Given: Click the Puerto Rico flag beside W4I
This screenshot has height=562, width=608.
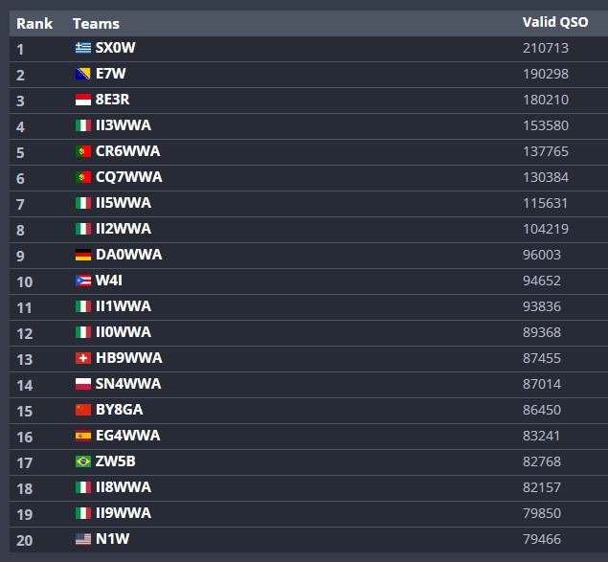Looking at the screenshot, I should (83, 281).
